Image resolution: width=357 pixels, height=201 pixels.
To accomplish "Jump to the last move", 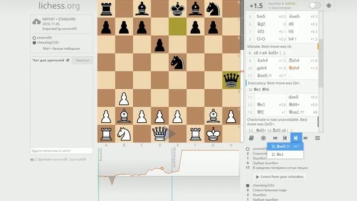I will point(306,138).
